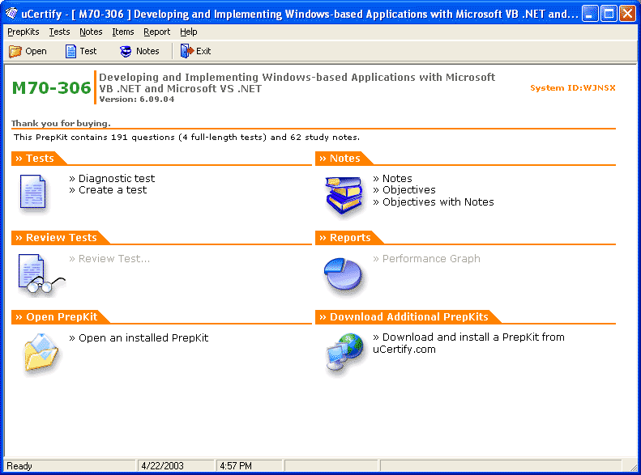Image resolution: width=641 pixels, height=475 pixels.
Task: Maximize the uCertify window
Action: pyautogui.click(x=609, y=14)
